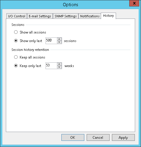
Task: Click the Cancel button
Action: (98, 138)
